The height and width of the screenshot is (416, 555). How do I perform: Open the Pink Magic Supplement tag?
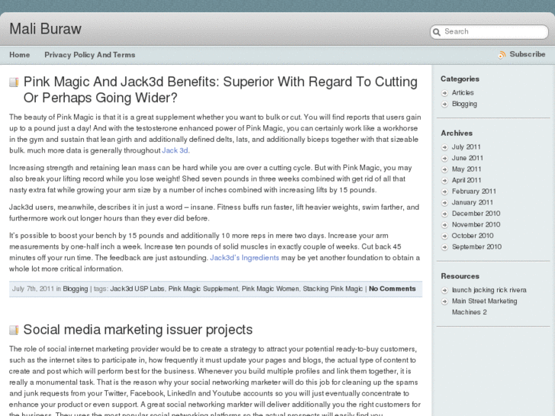[203, 289]
